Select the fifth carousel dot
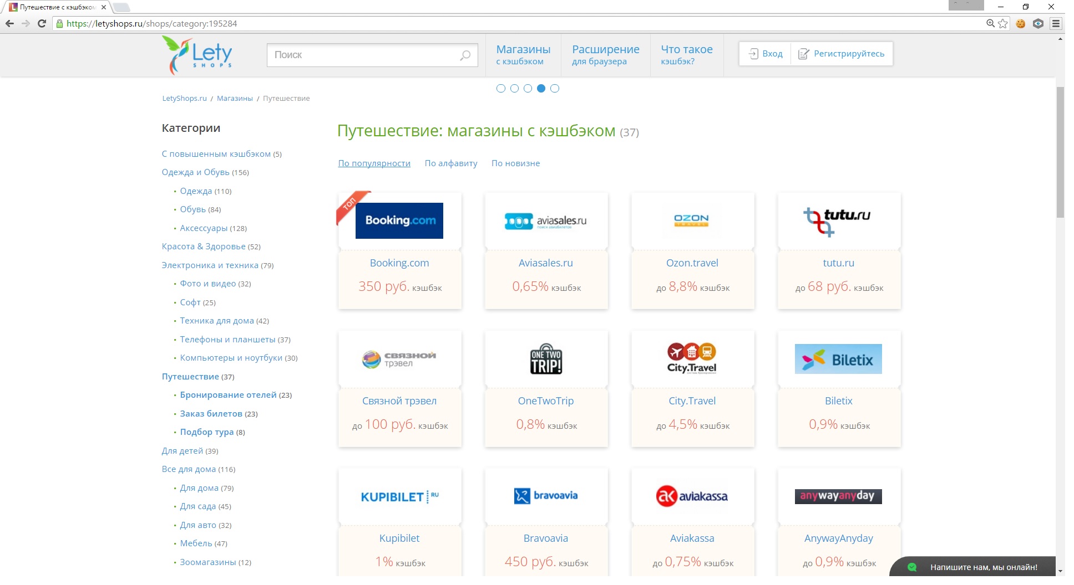 coord(555,88)
